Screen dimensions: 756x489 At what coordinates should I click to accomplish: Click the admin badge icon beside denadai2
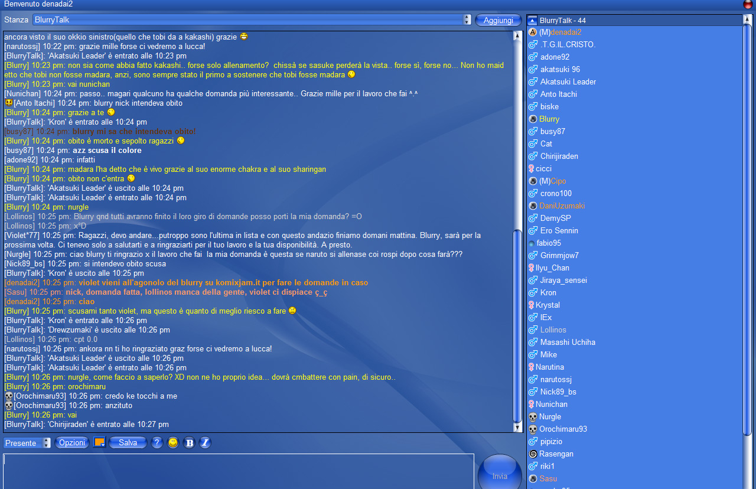(533, 32)
